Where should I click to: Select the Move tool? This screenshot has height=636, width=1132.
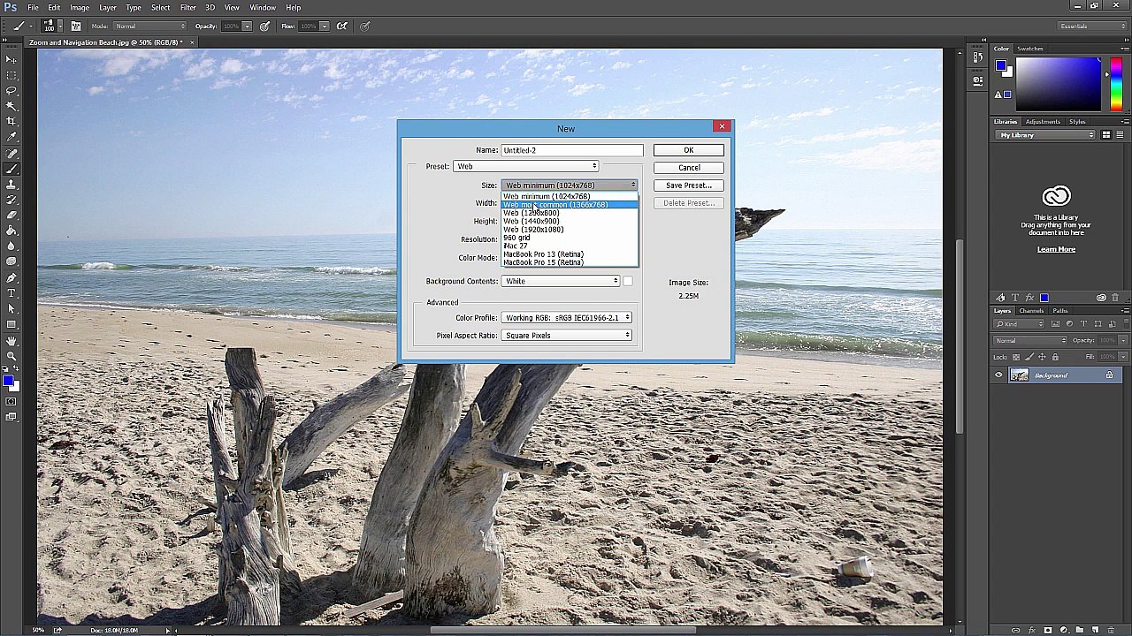(11, 59)
